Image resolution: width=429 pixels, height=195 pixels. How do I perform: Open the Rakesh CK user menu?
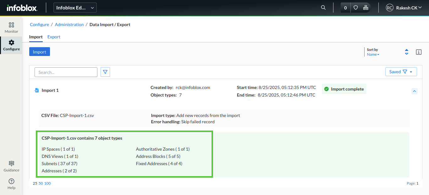click(404, 8)
